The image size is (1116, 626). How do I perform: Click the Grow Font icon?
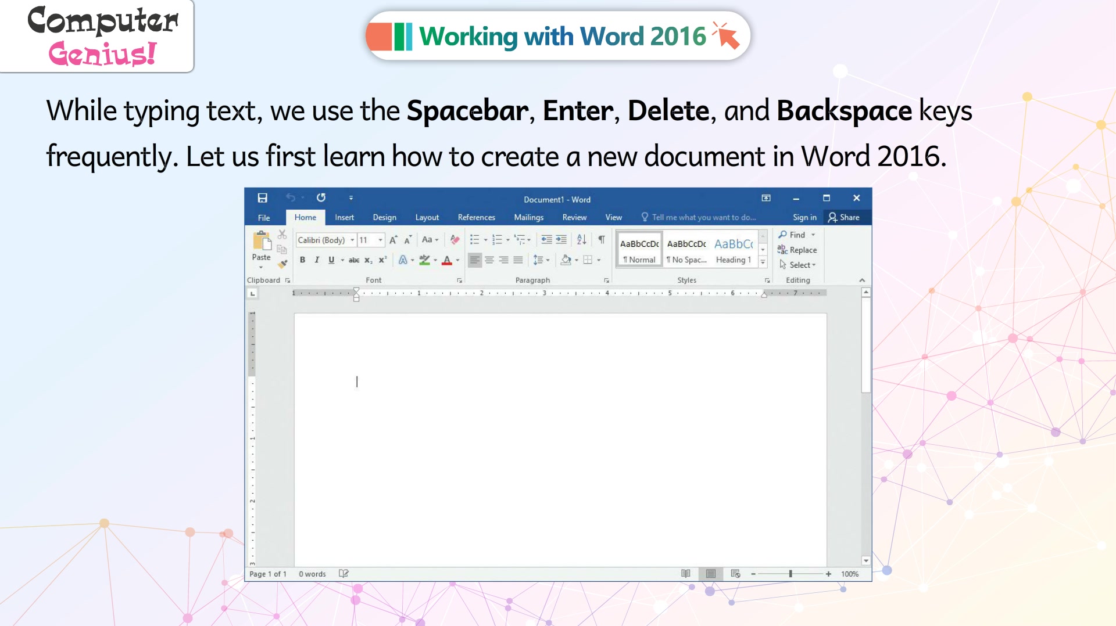(394, 240)
